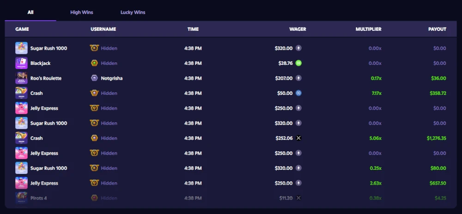This screenshot has height=214, width=462.
Task: Switch to the All tab
Action: click(x=30, y=12)
